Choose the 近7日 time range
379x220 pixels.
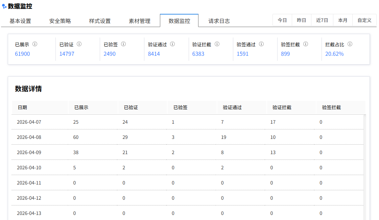(x=322, y=20)
